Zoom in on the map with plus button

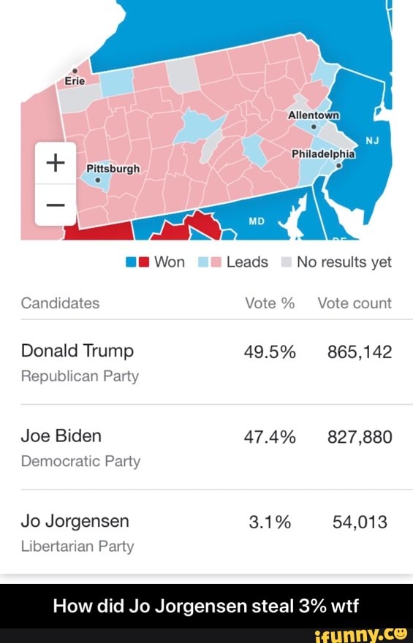click(x=56, y=163)
